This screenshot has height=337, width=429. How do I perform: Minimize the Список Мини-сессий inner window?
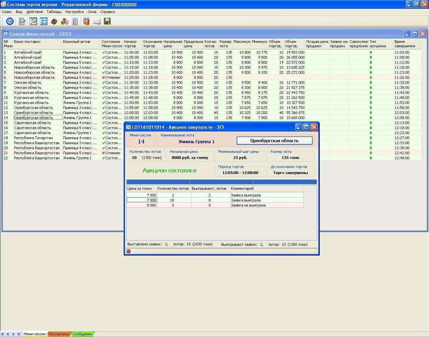(407, 34)
